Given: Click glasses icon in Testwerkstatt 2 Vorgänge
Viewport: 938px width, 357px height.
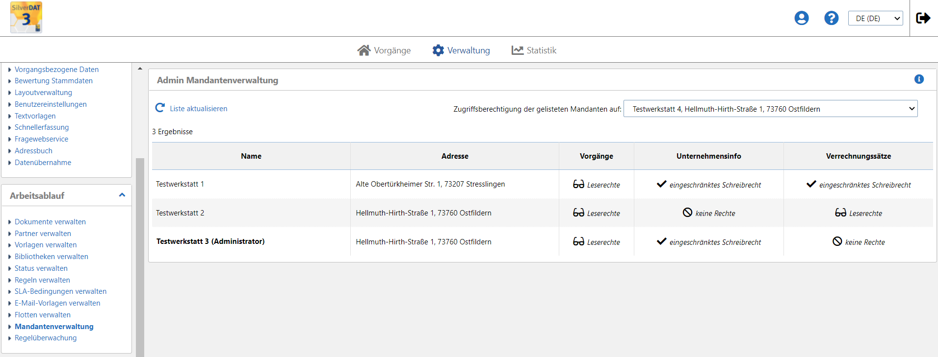Looking at the screenshot, I should 578,213.
